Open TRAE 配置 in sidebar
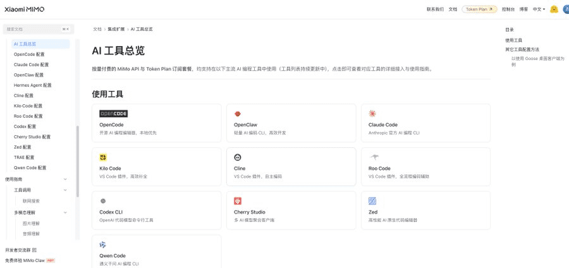Viewport: 569px width, 268px height. pos(24,157)
